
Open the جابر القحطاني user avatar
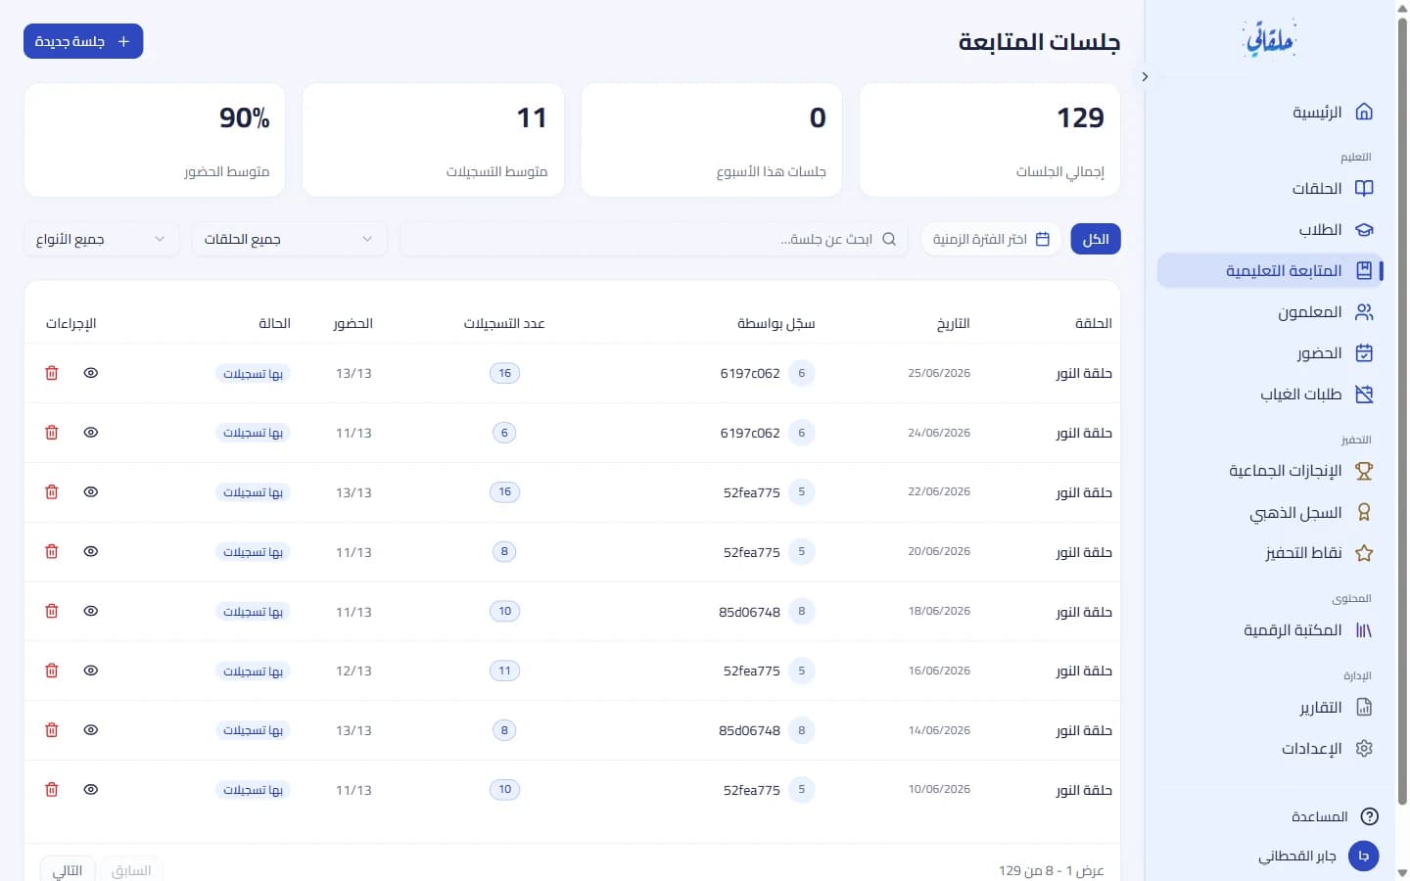[x=1364, y=856]
